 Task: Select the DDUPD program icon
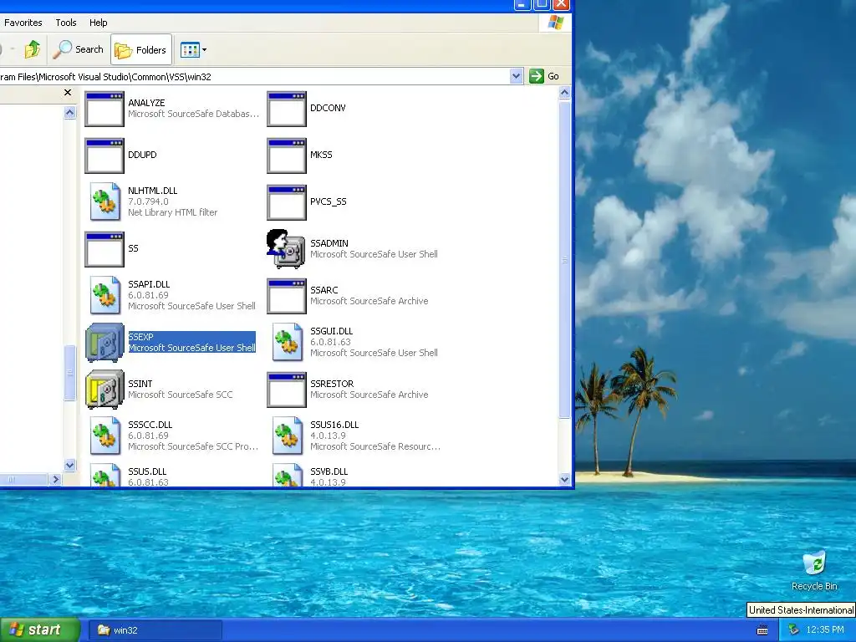(104, 155)
